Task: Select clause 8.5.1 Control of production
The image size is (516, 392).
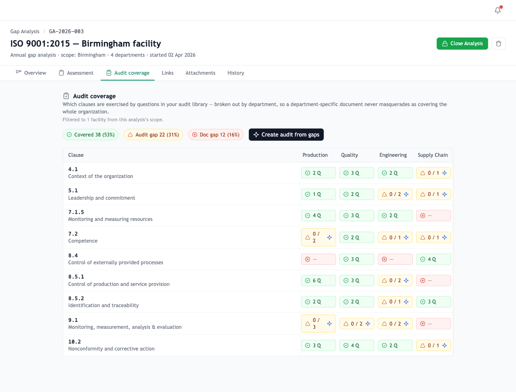Action: point(181,280)
